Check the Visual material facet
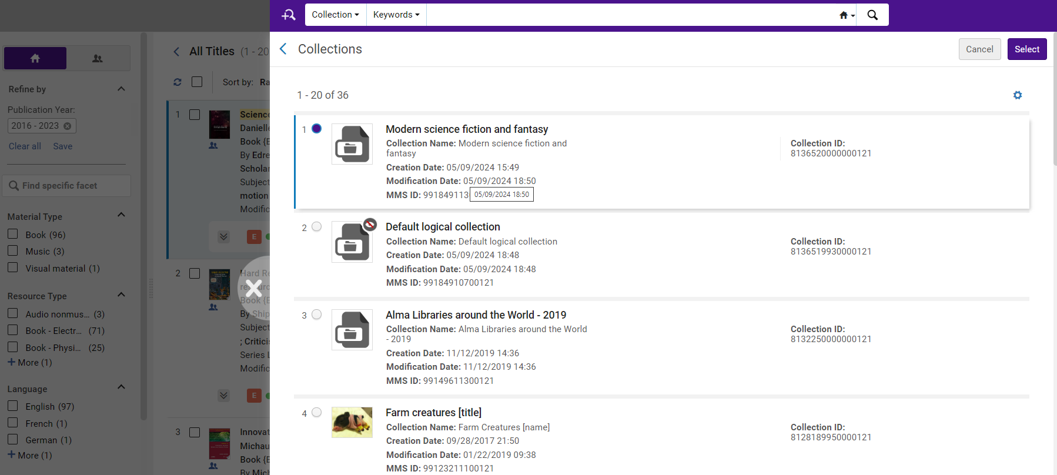The image size is (1057, 475). click(13, 267)
